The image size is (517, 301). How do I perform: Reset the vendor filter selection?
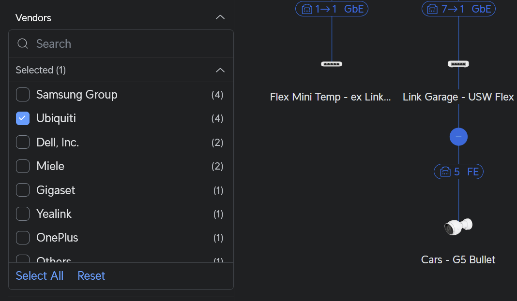[91, 276]
